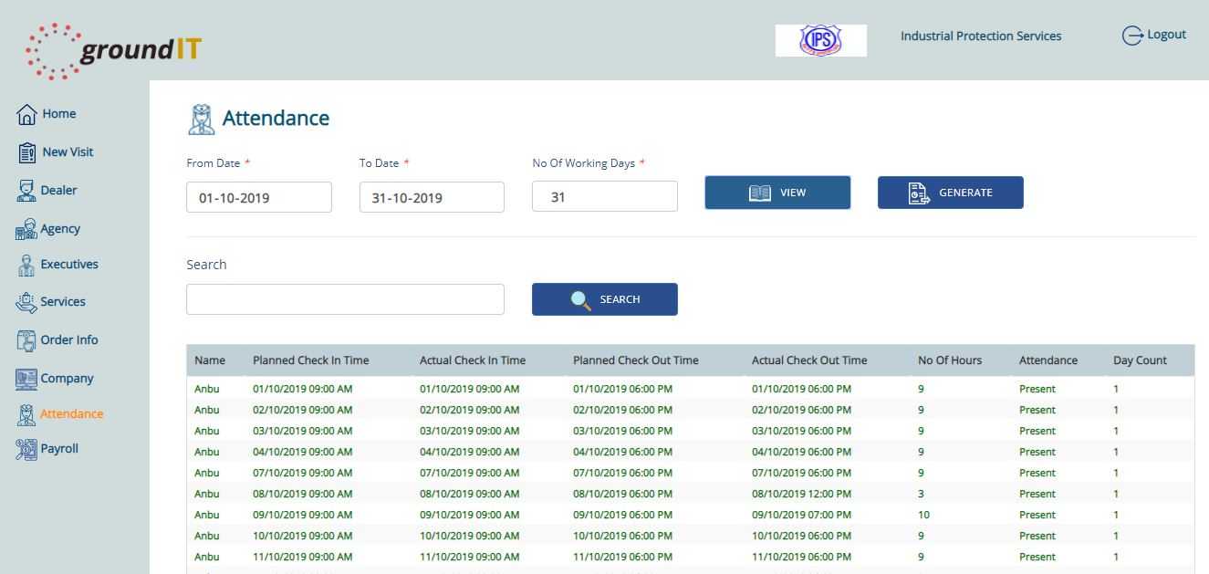Screen dimensions: 1209x574
Task: Select the Dealer sidebar icon
Action: tap(26, 191)
